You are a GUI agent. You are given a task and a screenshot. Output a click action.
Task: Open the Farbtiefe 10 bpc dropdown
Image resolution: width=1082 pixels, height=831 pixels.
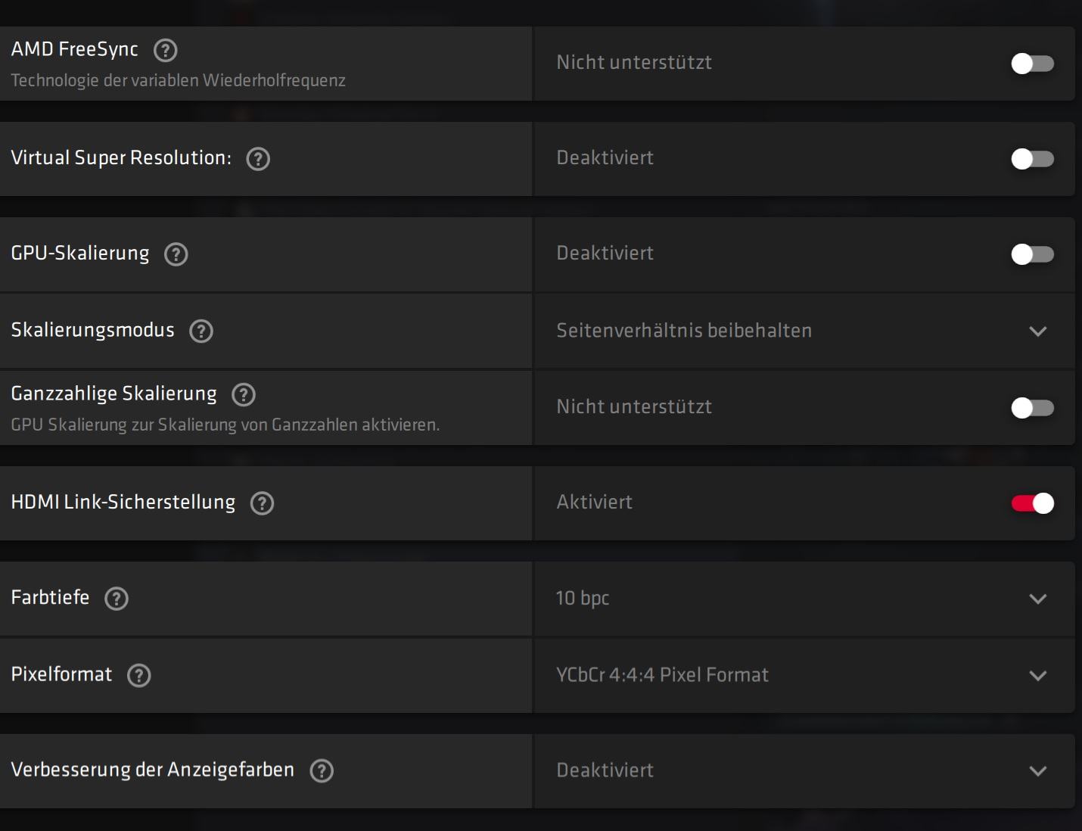(1037, 599)
